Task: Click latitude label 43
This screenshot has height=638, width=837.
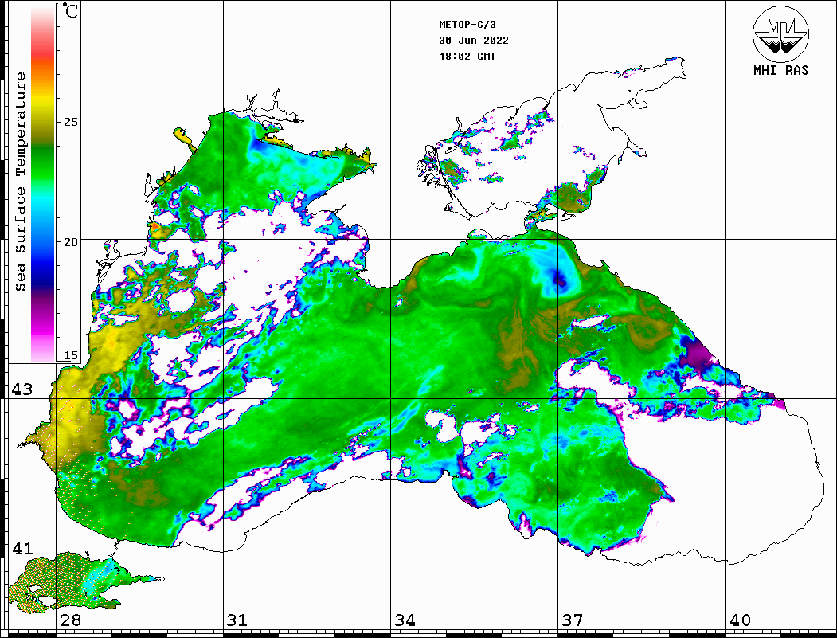Action: [x=22, y=389]
